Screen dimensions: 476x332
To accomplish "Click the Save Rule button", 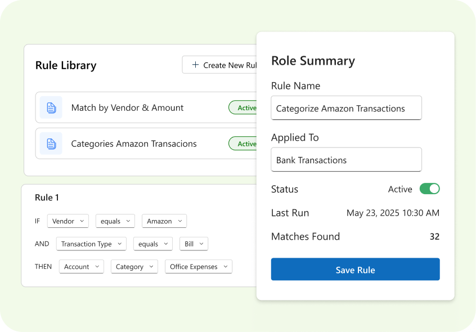I will pyautogui.click(x=356, y=269).
